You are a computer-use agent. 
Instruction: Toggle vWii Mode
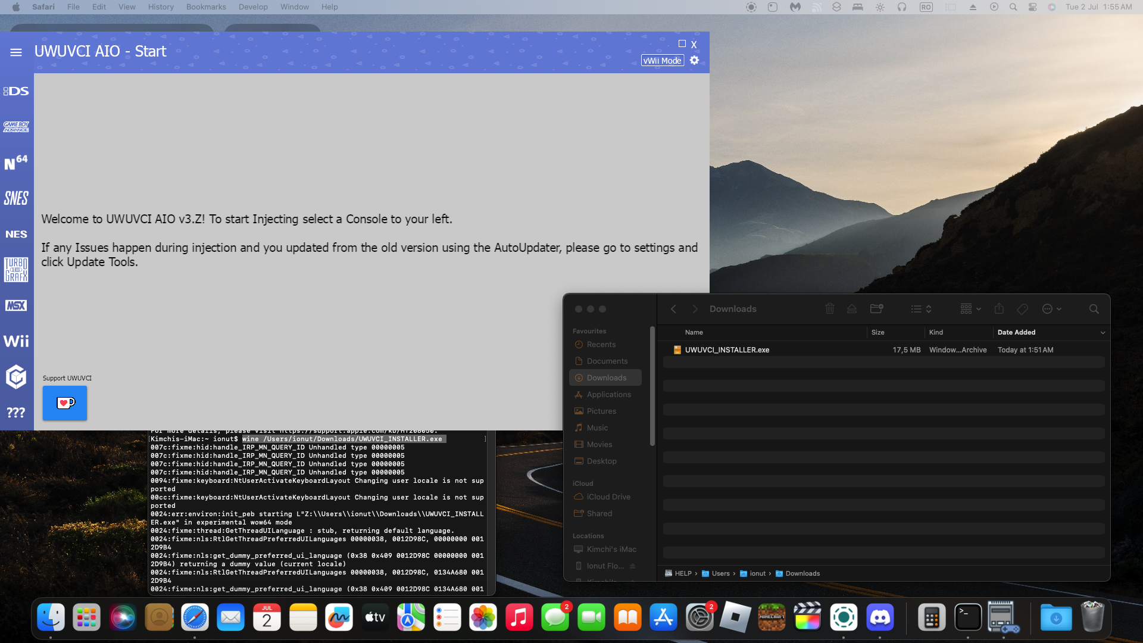663,61
